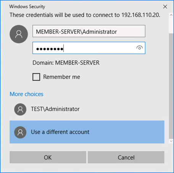The width and height of the screenshot is (174, 173).
Task: Click the Cancel button
Action: pos(126,157)
